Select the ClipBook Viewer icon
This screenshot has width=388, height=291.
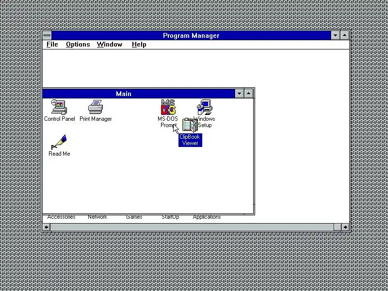tap(190, 125)
